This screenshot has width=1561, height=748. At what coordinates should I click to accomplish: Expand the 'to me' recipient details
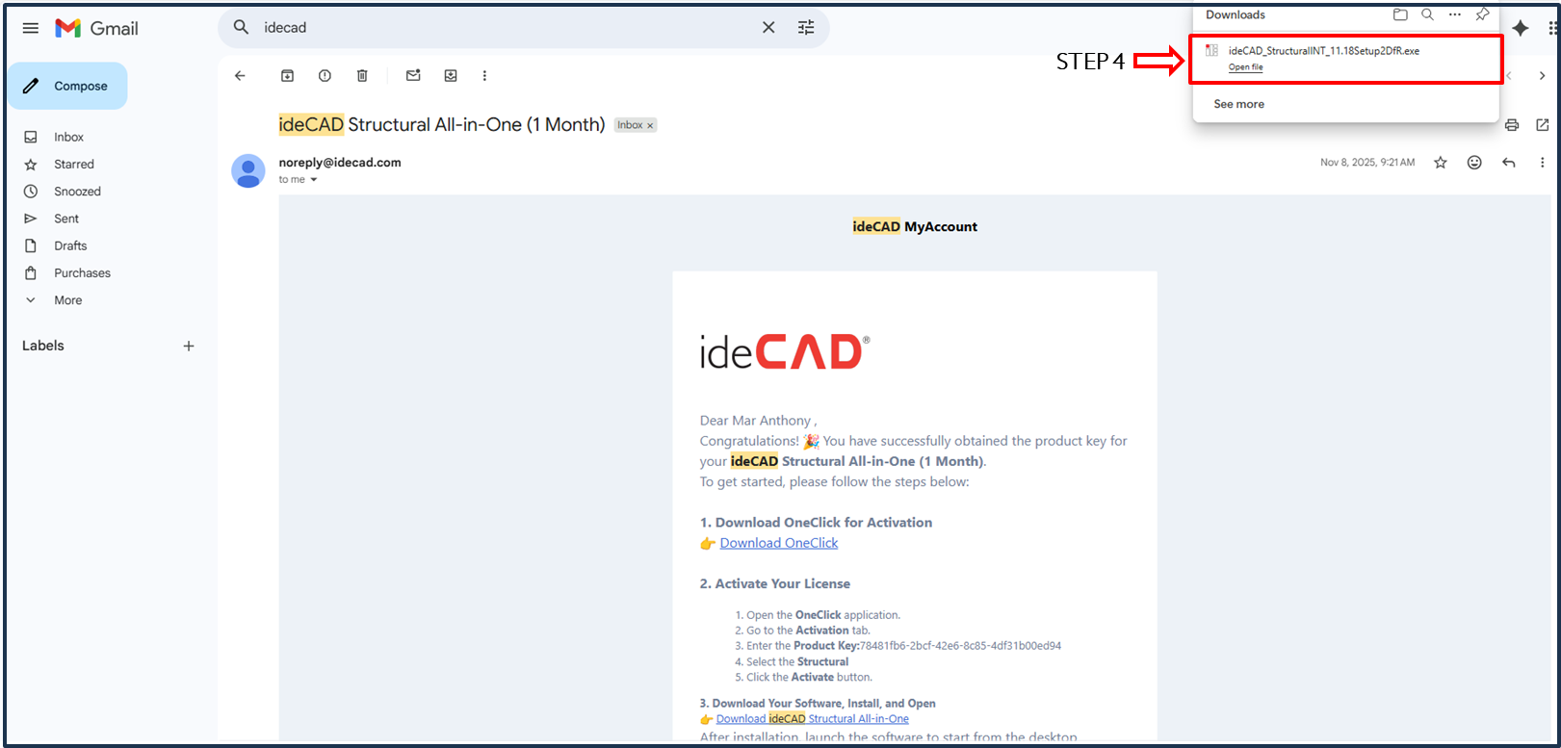coord(314,180)
